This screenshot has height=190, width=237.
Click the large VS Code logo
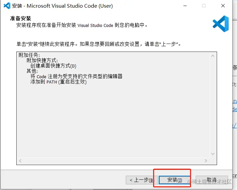pos(221,24)
